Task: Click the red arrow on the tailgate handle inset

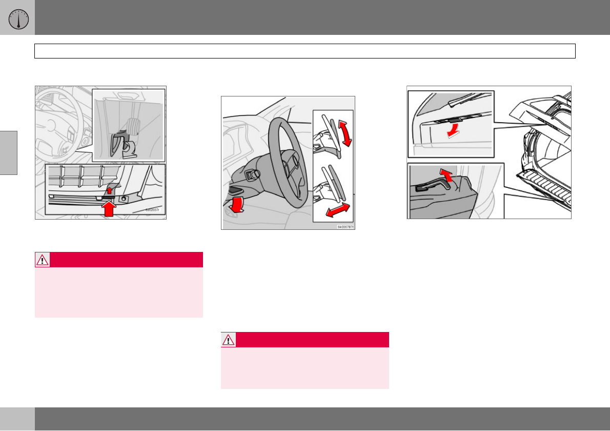Action: pyautogui.click(x=452, y=130)
